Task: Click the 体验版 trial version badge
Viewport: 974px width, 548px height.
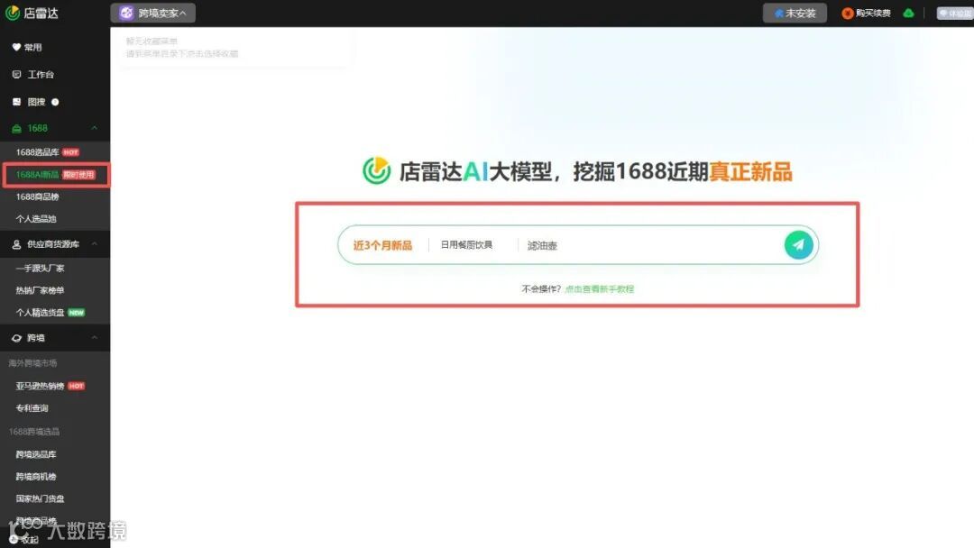Action: pyautogui.click(x=955, y=13)
